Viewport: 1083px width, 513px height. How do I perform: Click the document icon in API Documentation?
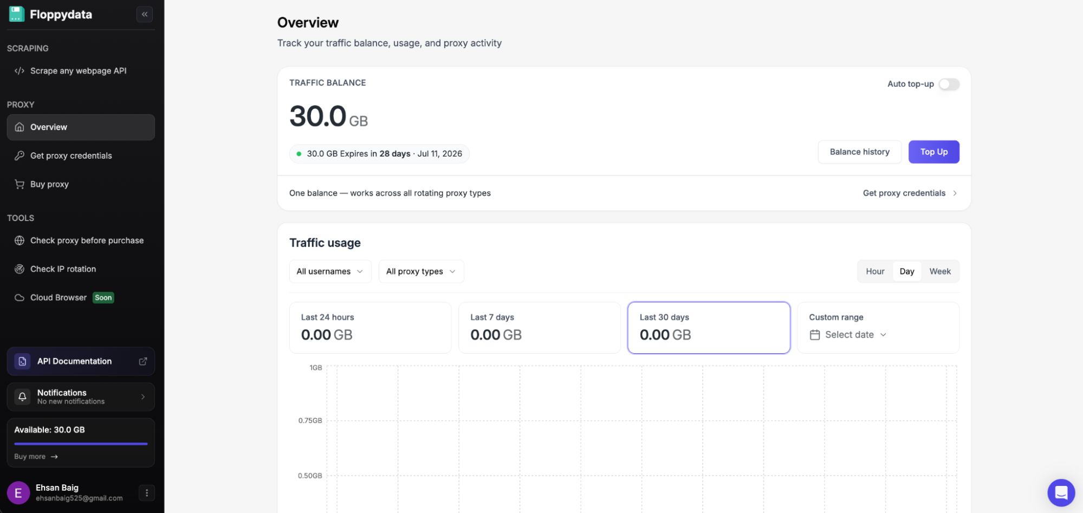[22, 361]
